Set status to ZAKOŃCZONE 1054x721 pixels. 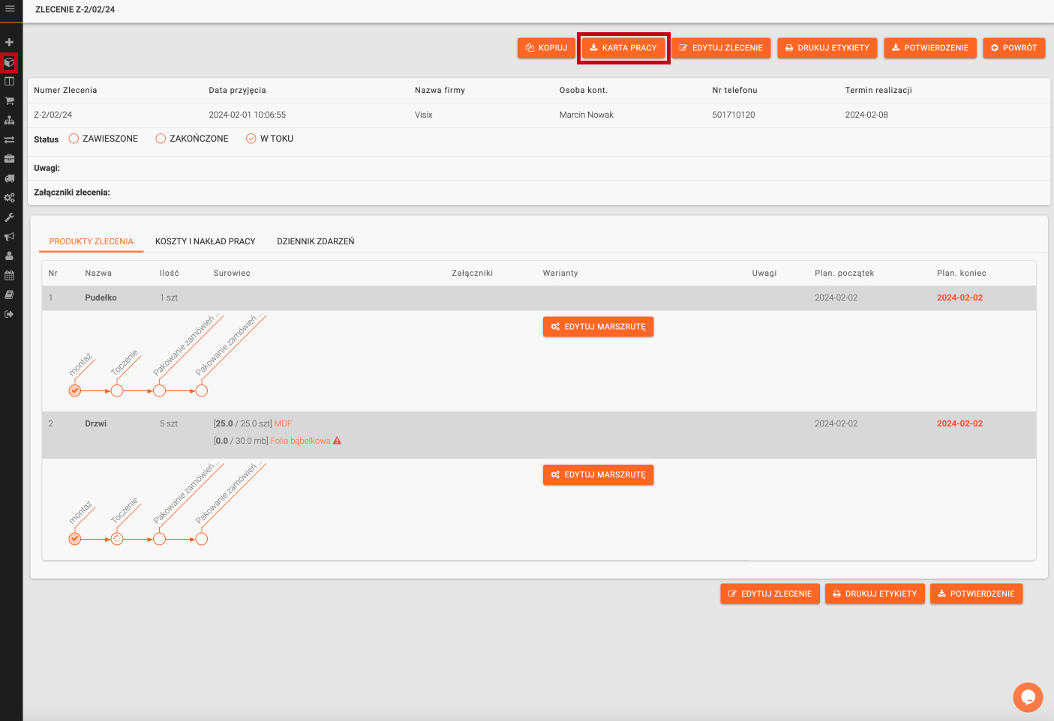click(x=161, y=139)
